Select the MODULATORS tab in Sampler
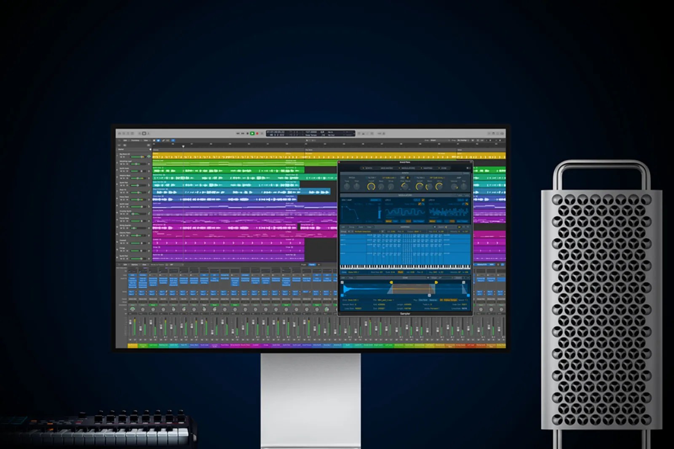Viewport: 674px width, 449px height. [x=408, y=168]
